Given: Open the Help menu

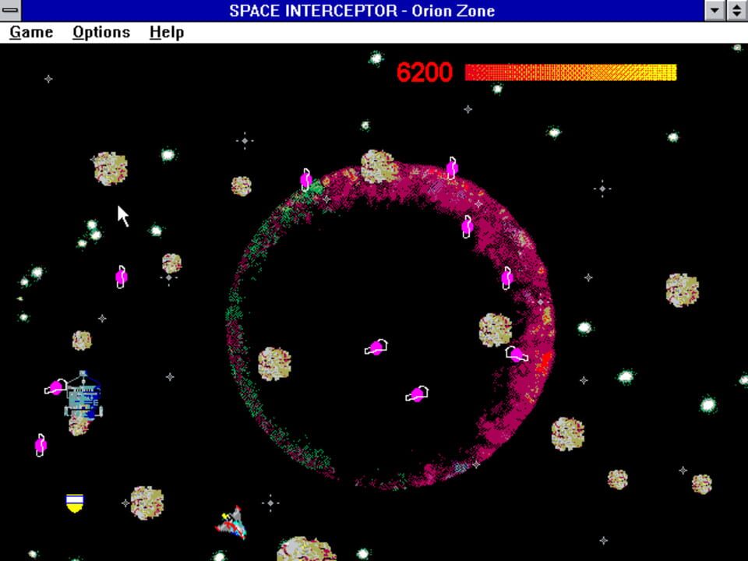Looking at the screenshot, I should pyautogui.click(x=165, y=32).
